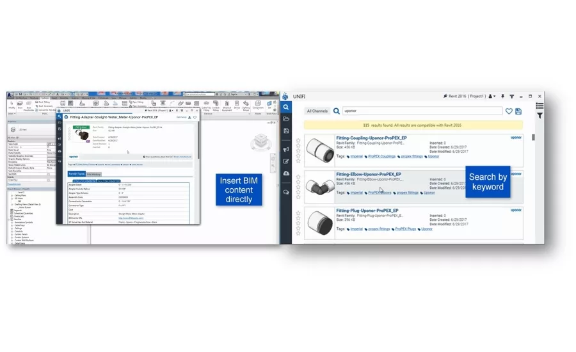This screenshot has height=352, width=576.
Task: Expand the Families node in Project Browser
Action: click(9, 220)
